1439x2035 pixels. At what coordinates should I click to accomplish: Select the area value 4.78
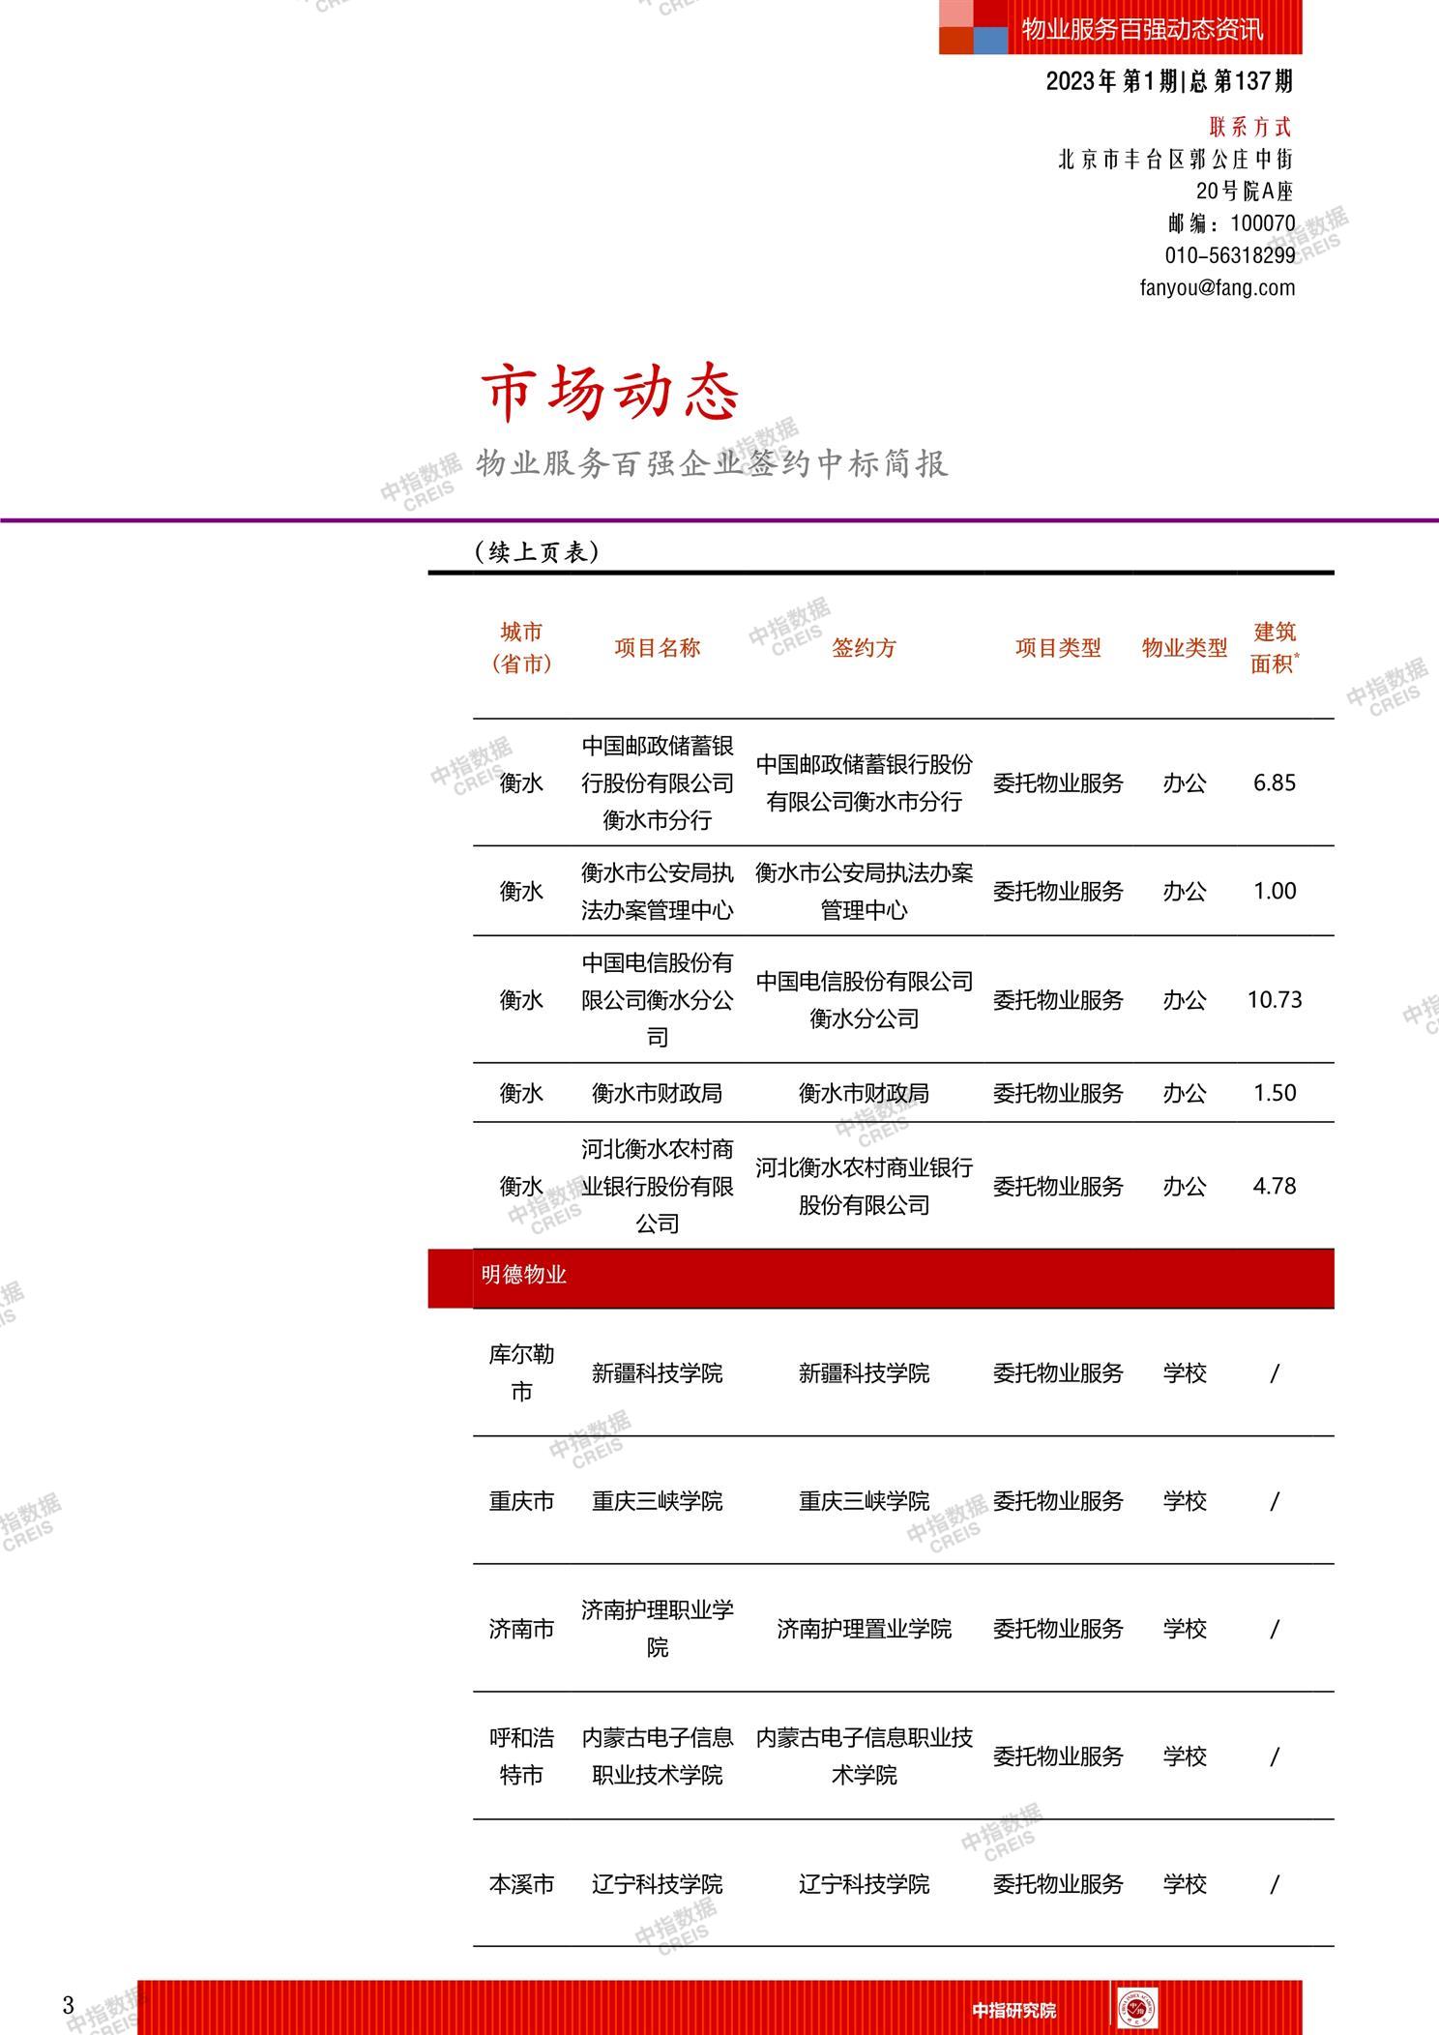click(1275, 1186)
